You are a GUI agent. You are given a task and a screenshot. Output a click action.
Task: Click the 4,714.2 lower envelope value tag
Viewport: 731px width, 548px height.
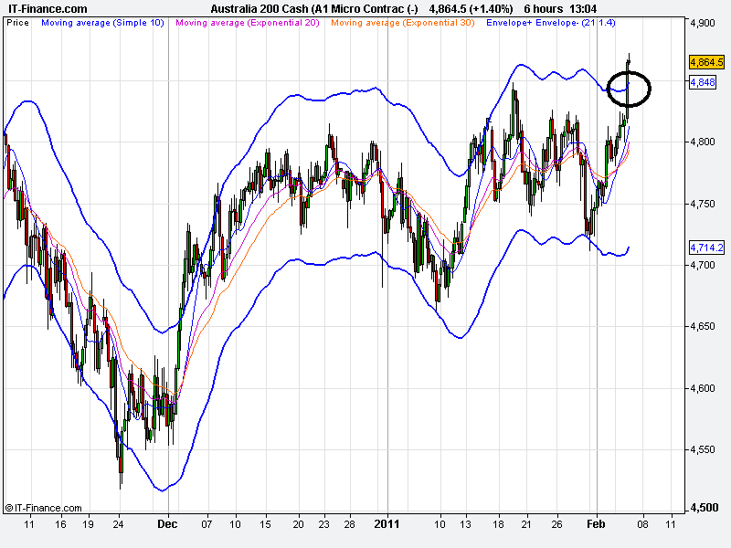click(x=706, y=247)
